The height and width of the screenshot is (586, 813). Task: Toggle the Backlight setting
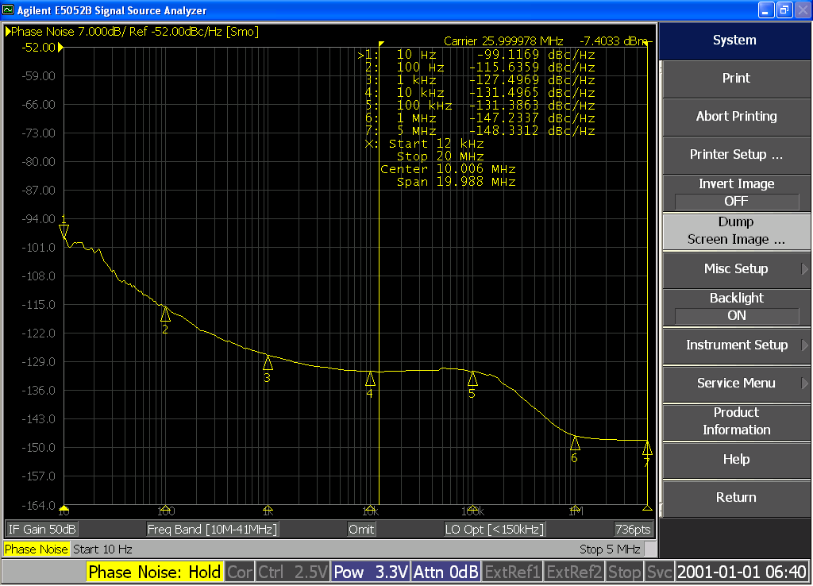tap(735, 306)
